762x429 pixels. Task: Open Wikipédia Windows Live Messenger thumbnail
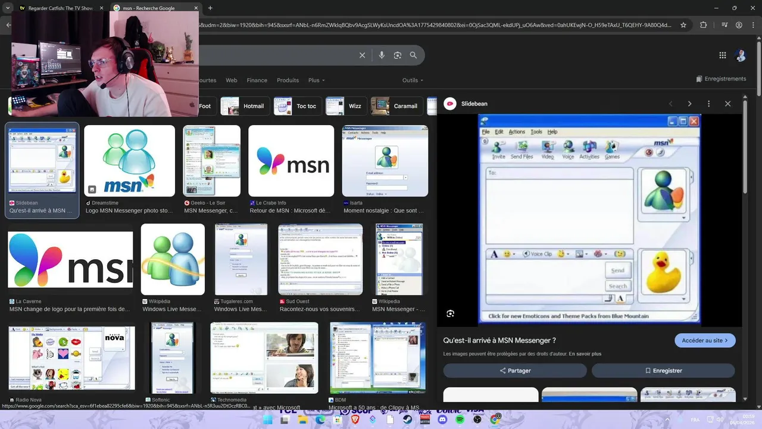(x=173, y=260)
